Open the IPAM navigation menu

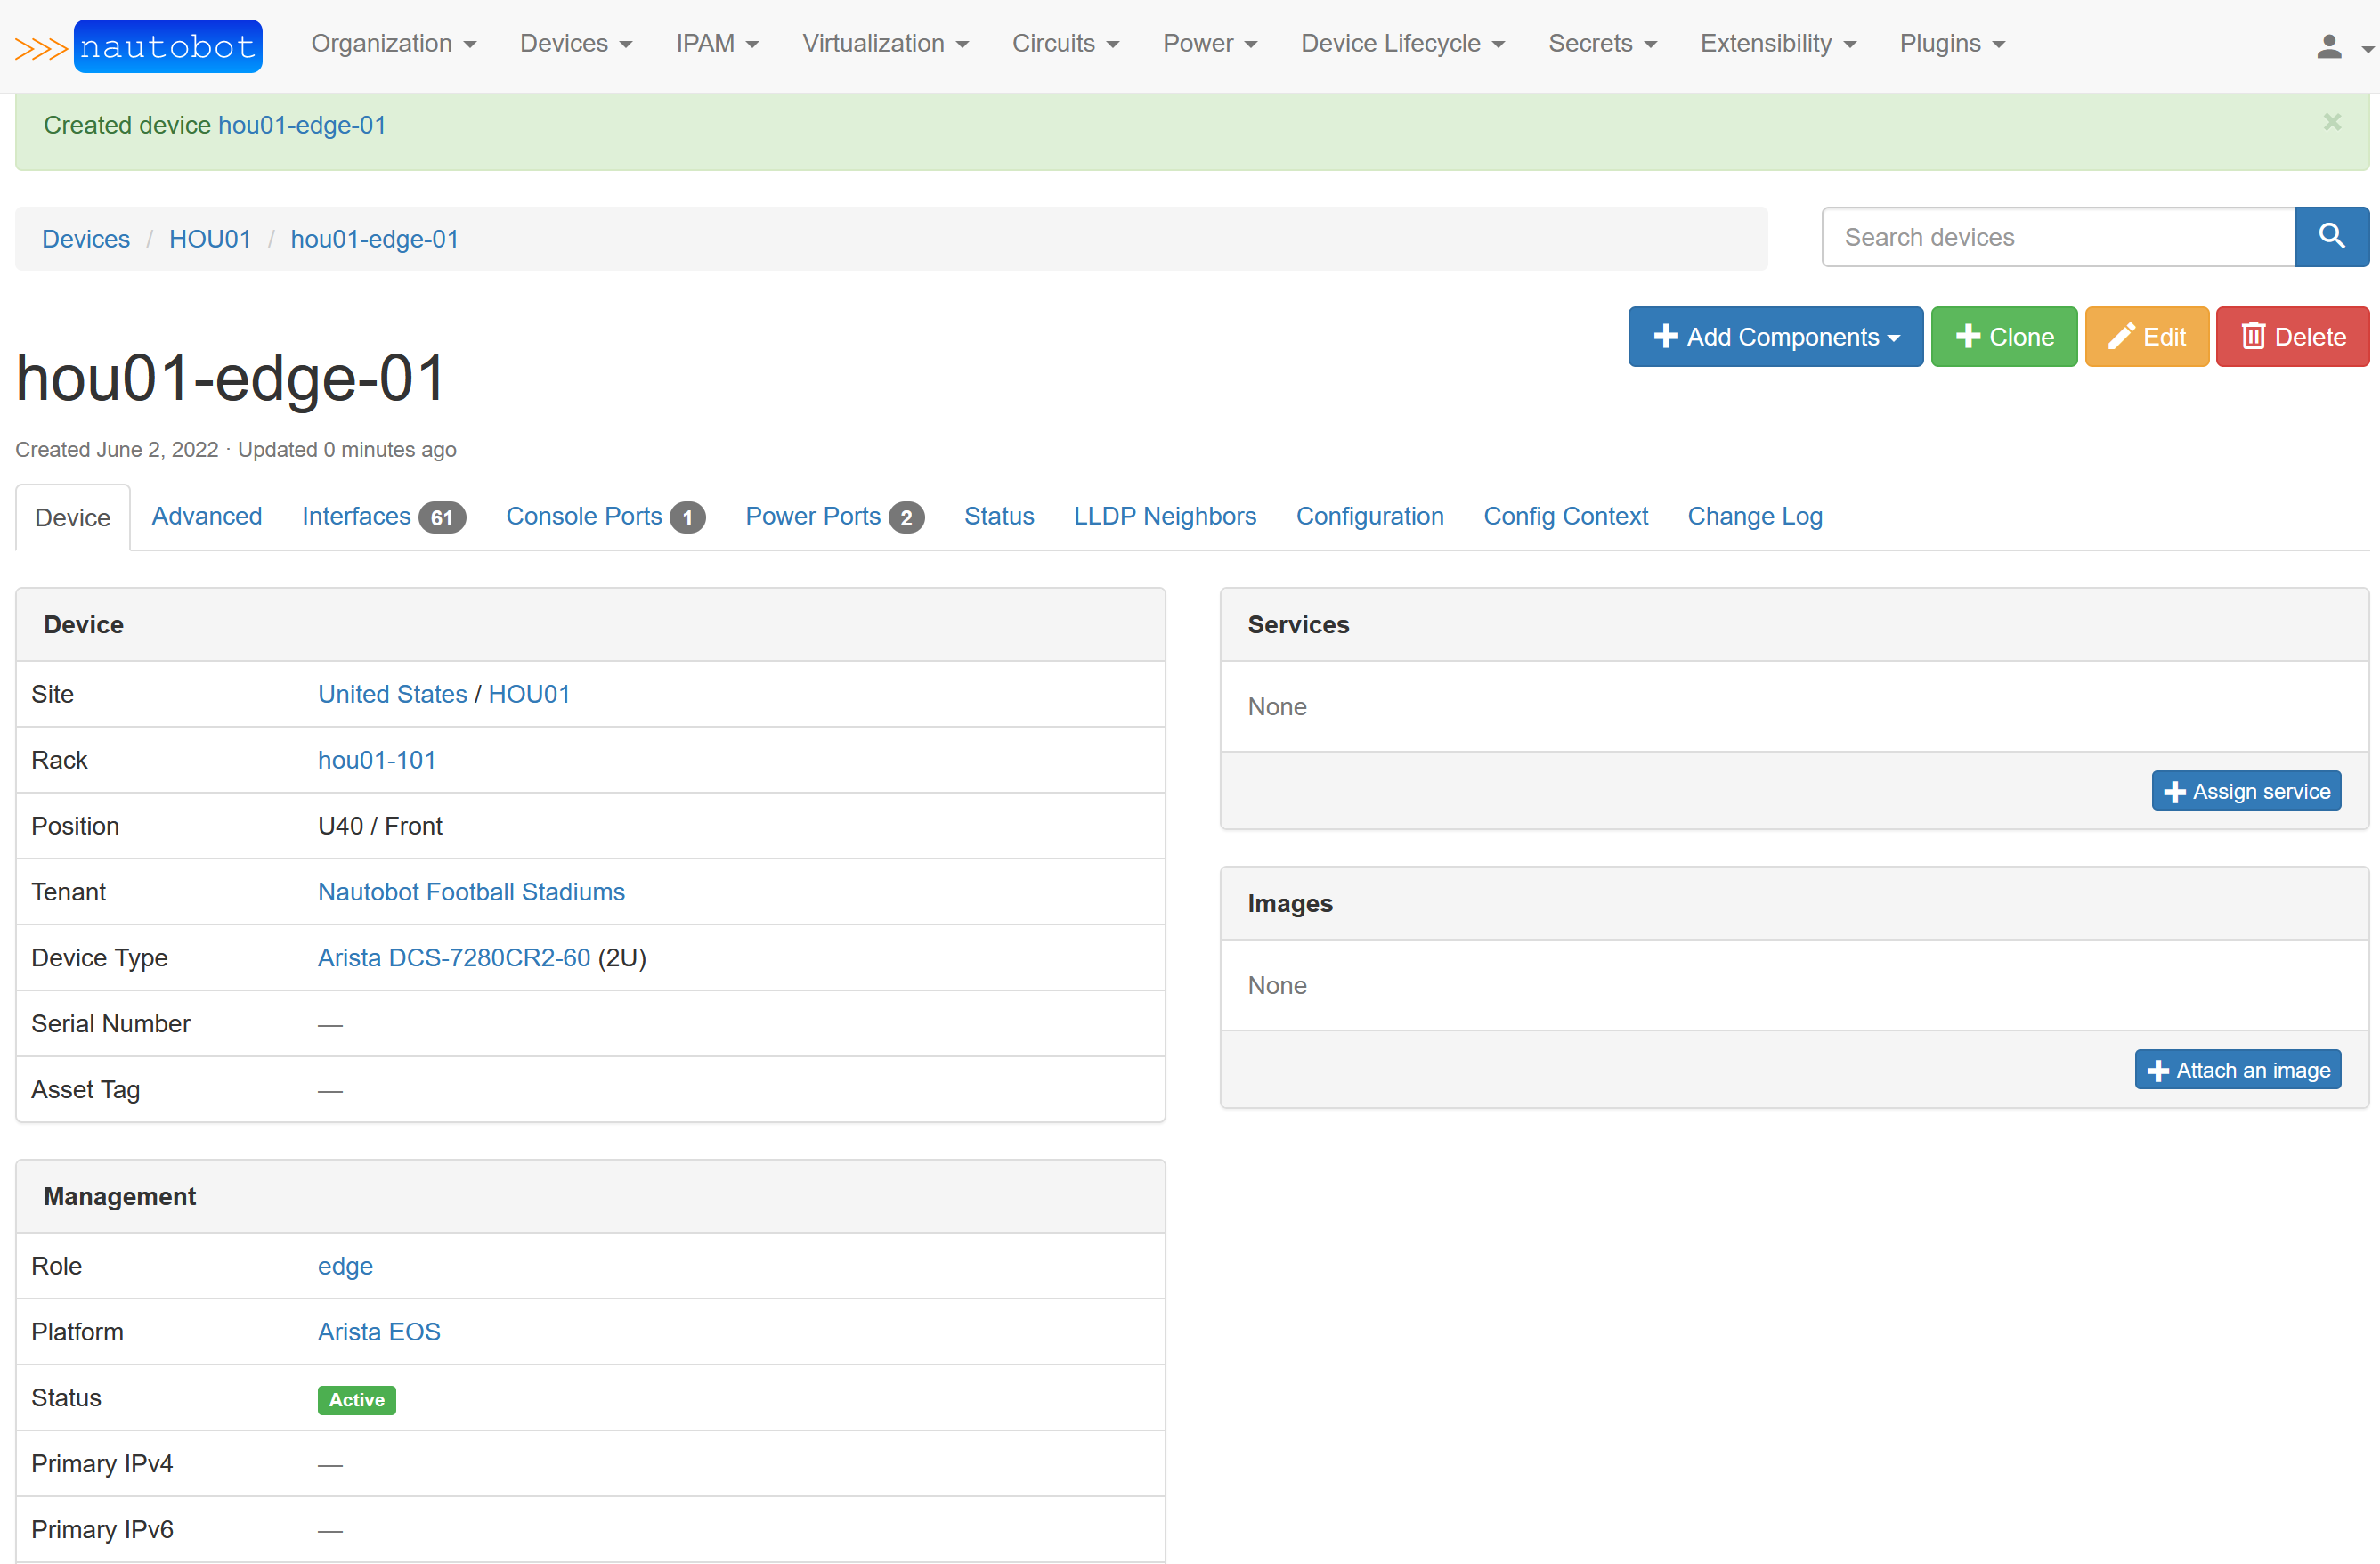click(x=716, y=44)
